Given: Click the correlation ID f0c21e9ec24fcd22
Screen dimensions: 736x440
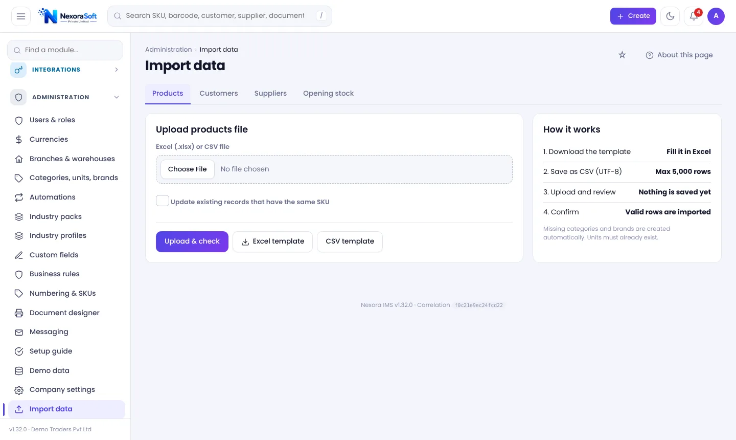Looking at the screenshot, I should (x=479, y=305).
